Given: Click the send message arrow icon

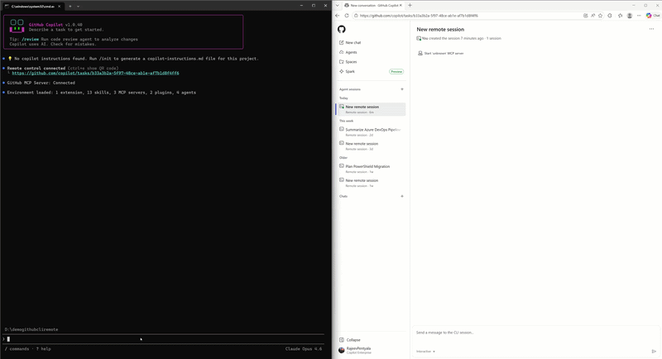Looking at the screenshot, I should 654,351.
